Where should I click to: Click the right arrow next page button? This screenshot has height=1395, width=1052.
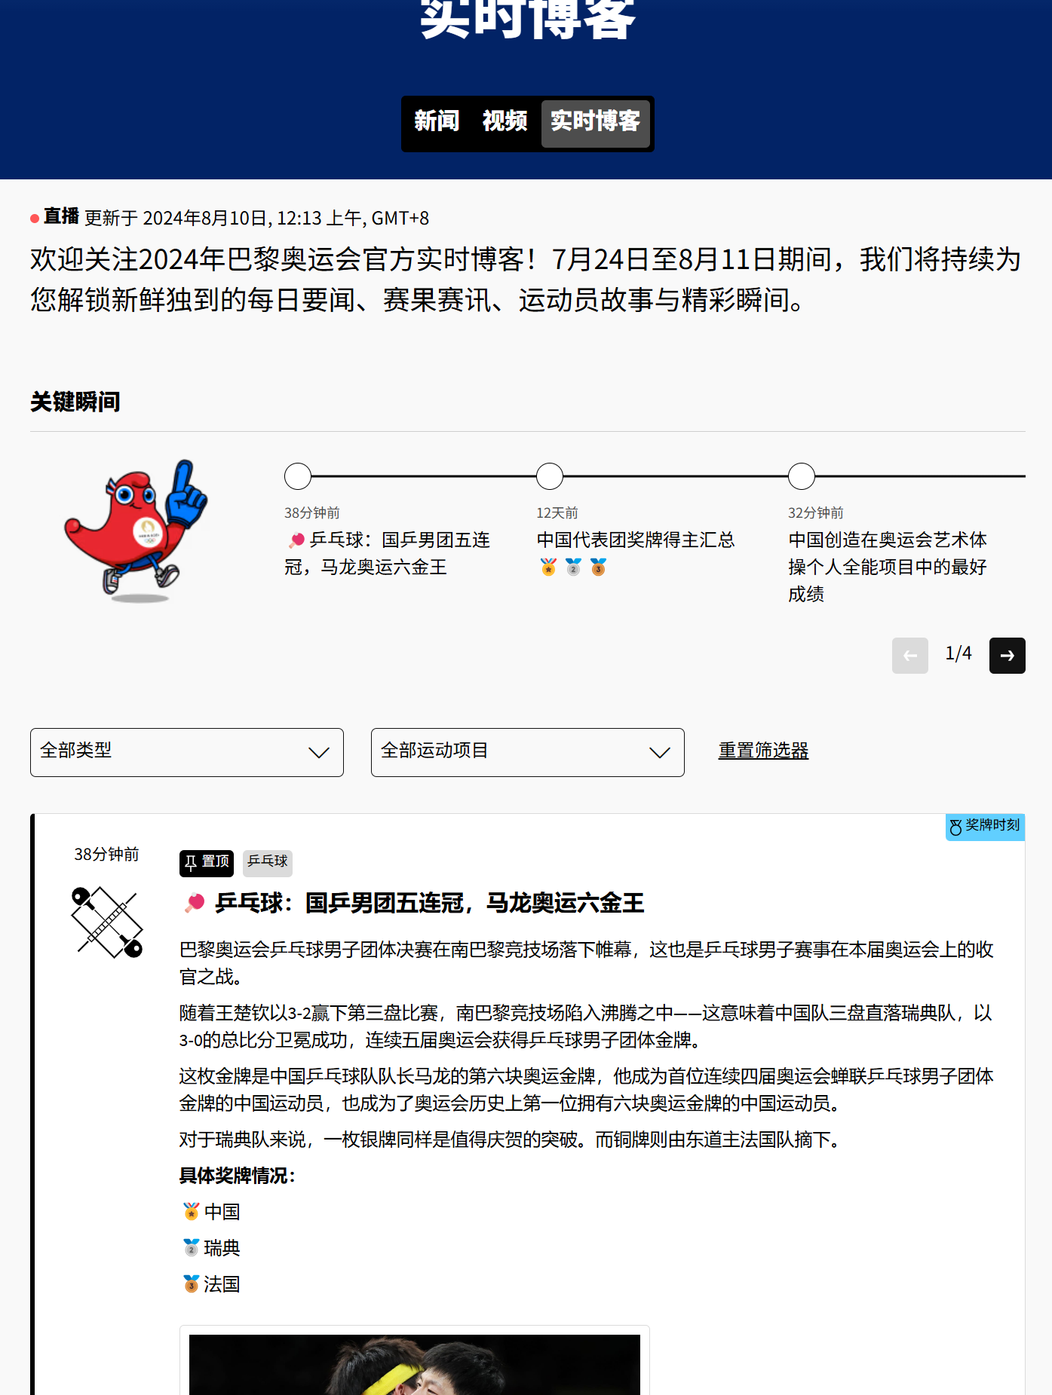tap(1007, 656)
